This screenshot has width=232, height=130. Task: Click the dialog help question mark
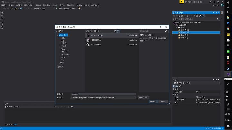point(161,27)
